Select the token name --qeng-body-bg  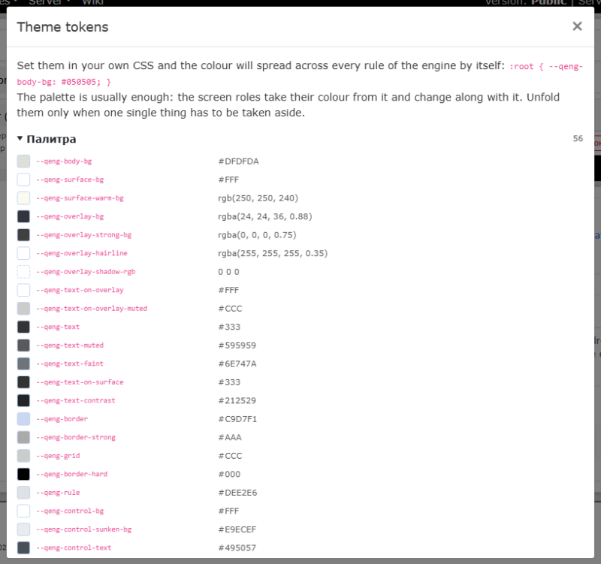tap(64, 161)
